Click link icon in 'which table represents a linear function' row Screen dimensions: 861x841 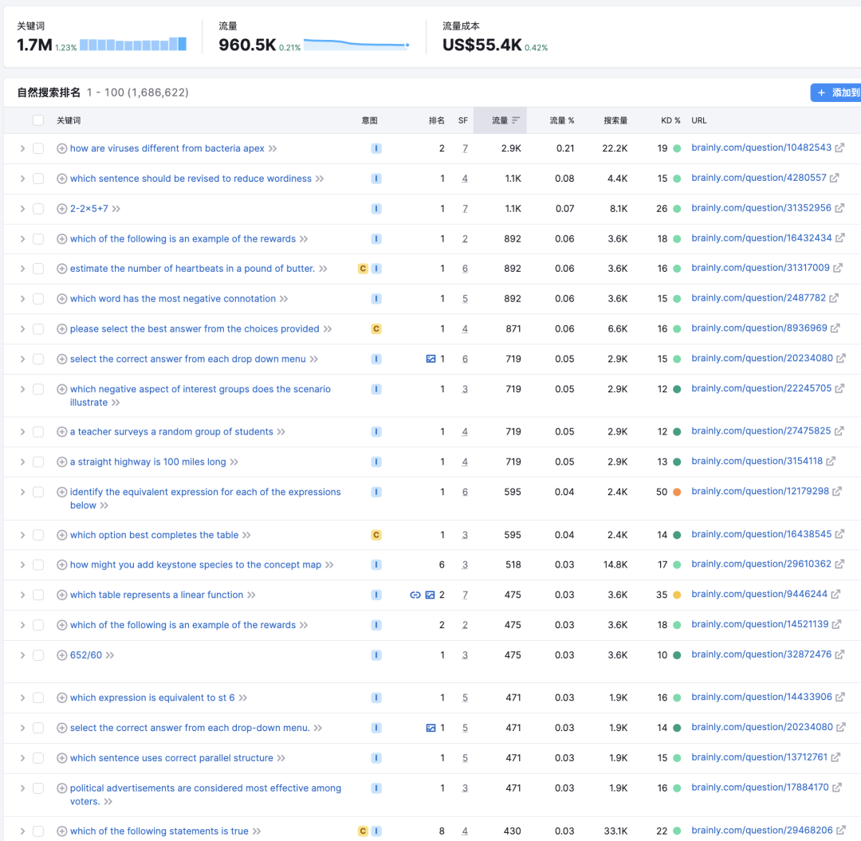pos(415,595)
